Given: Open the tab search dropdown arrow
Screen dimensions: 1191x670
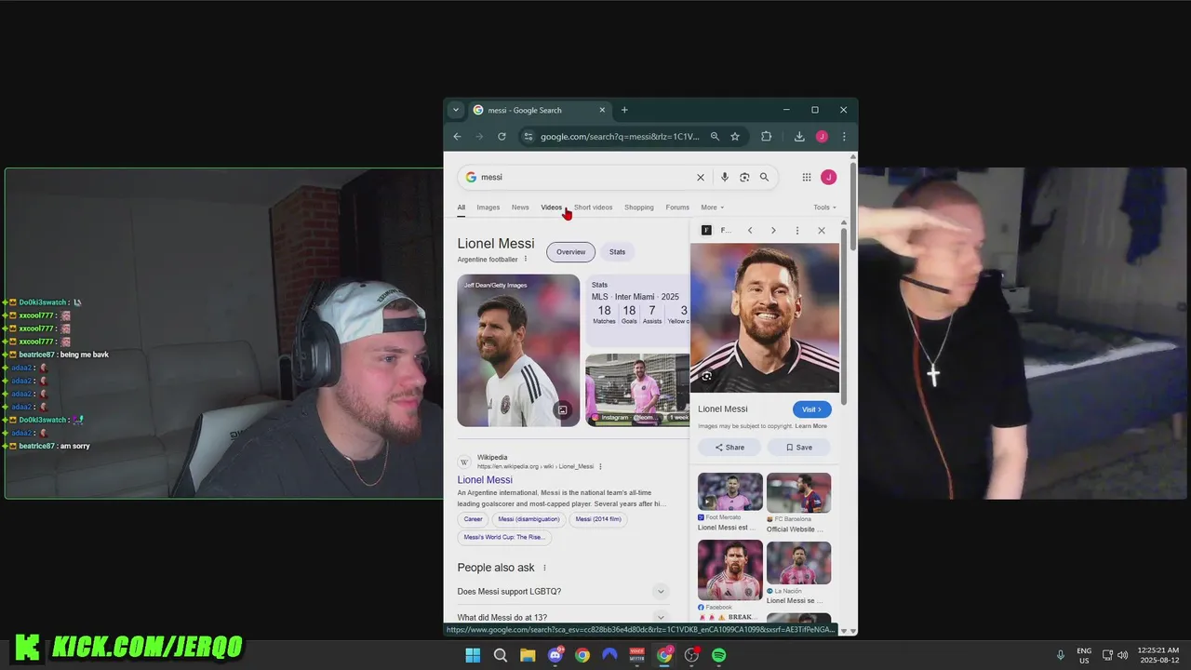Looking at the screenshot, I should pyautogui.click(x=455, y=110).
